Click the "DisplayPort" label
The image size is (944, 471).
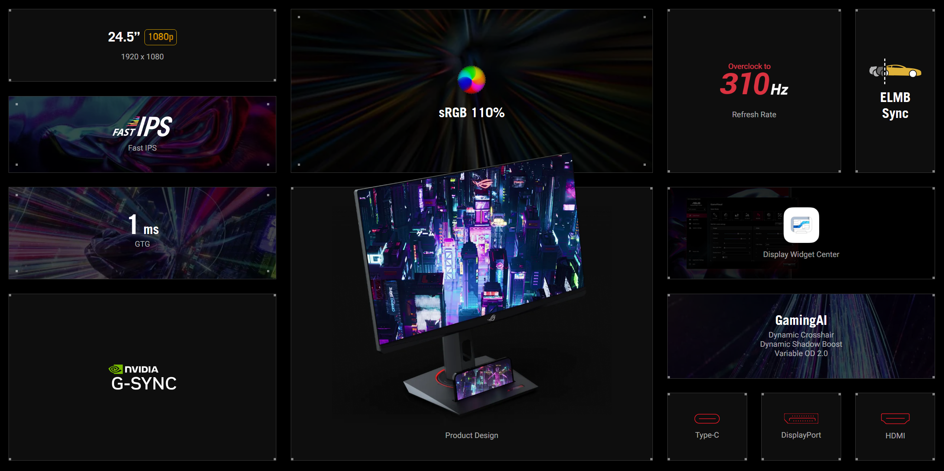click(801, 435)
